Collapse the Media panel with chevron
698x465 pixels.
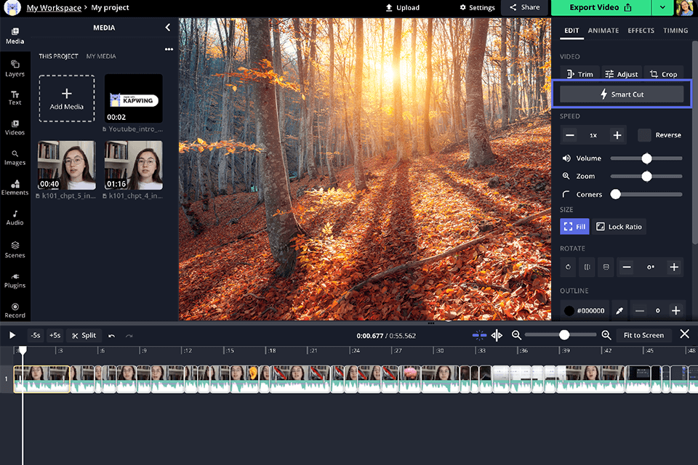pos(168,28)
